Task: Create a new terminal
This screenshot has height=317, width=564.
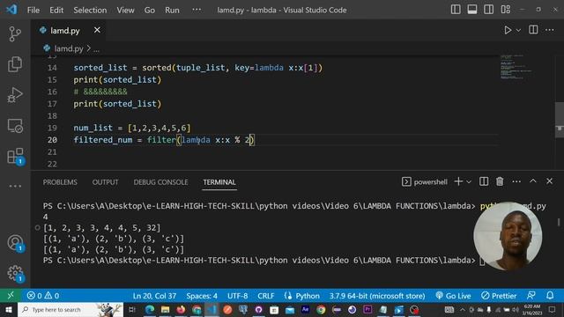Action: tap(458, 181)
